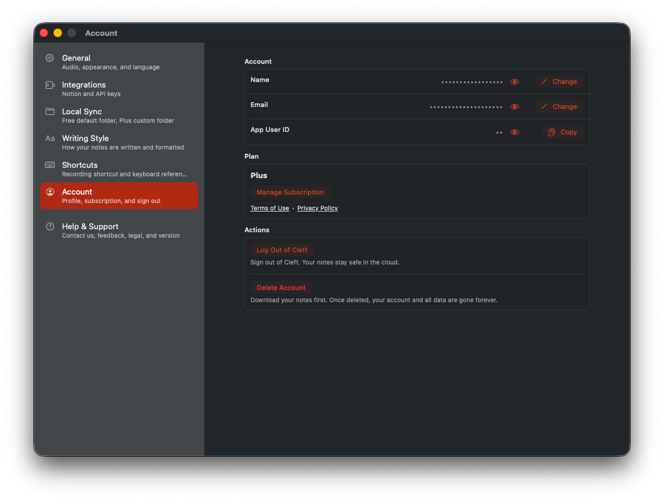Click 'Free default folder, Plus custom folder' text
Image resolution: width=664 pixels, height=501 pixels.
[118, 121]
